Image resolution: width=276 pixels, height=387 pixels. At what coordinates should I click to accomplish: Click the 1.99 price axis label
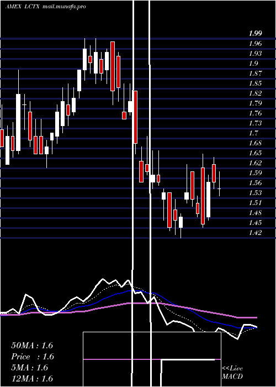255,33
